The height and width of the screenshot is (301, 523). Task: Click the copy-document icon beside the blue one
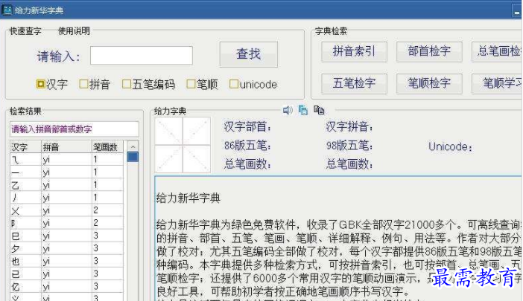click(x=319, y=110)
